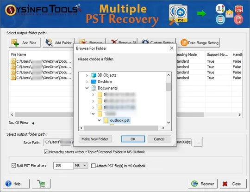Open the MB size unit dropdown
The image size is (250, 192).
(81, 166)
